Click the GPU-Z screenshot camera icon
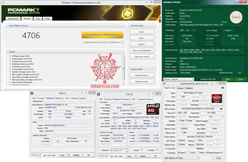The image size is (248, 162). click(x=223, y=88)
